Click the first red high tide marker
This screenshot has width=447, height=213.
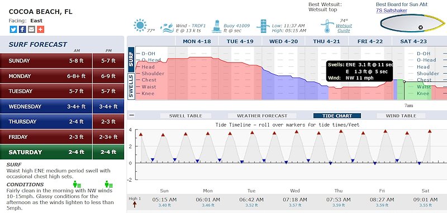point(141,134)
